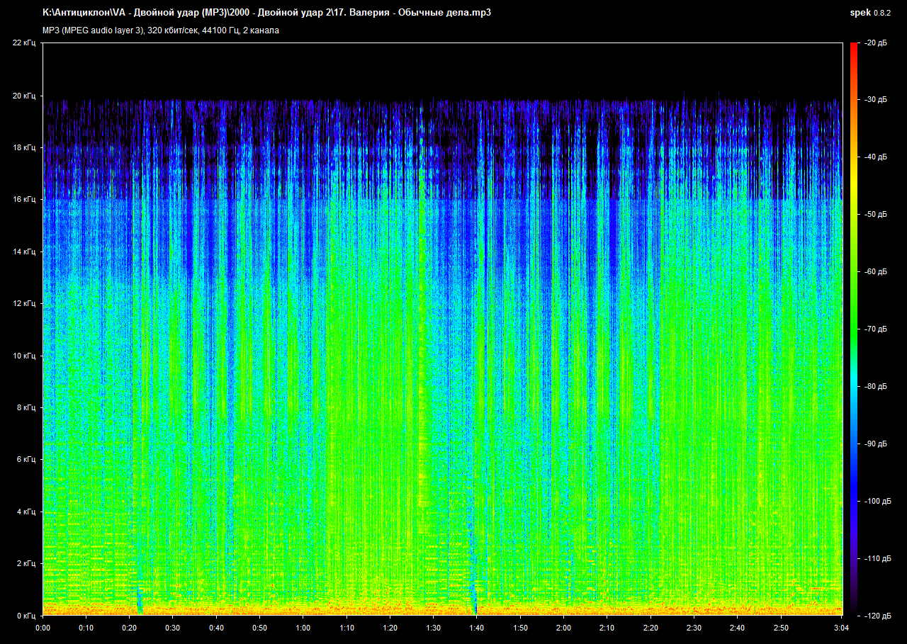Click the dropout gap at 1:40 in spectrogram
The height and width of the screenshot is (644, 907).
coord(476,608)
